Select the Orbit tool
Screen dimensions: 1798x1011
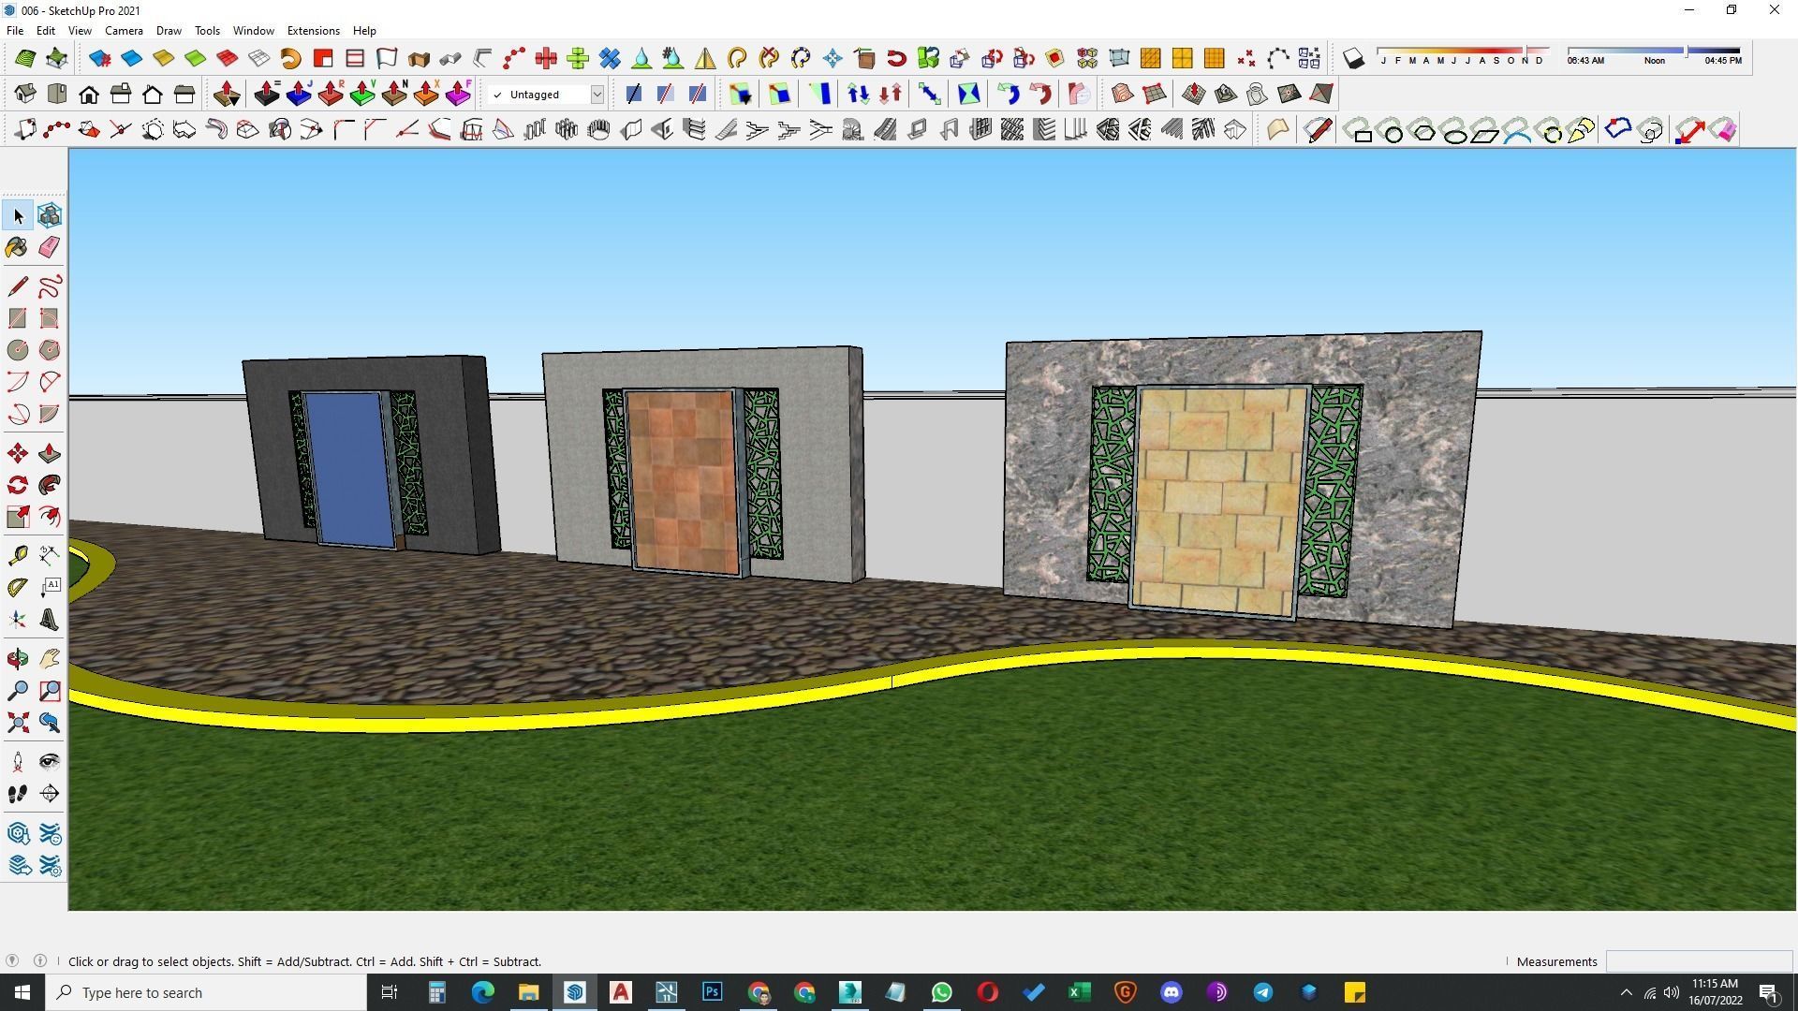17,659
